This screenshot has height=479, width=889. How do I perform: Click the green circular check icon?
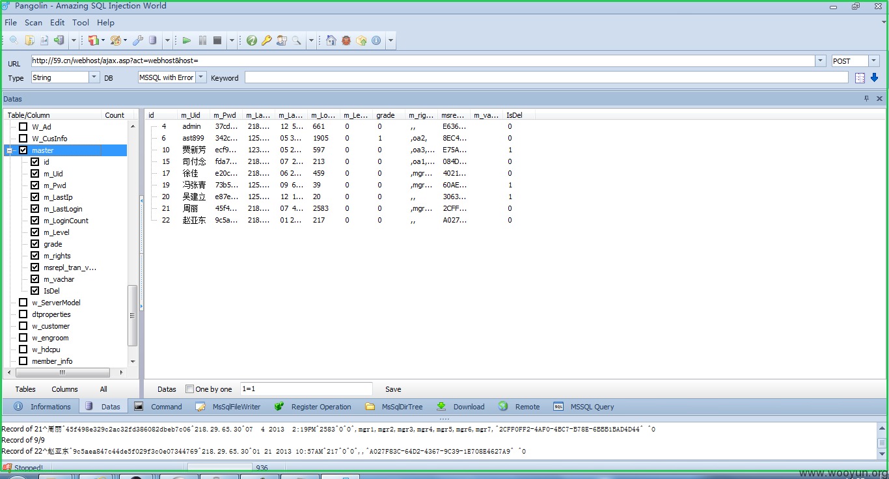(252, 40)
